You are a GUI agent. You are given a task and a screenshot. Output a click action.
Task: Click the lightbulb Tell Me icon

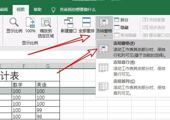[53, 10]
